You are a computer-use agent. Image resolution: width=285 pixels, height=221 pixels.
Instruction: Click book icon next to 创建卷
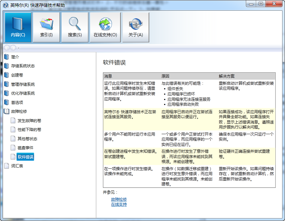pos(6,75)
